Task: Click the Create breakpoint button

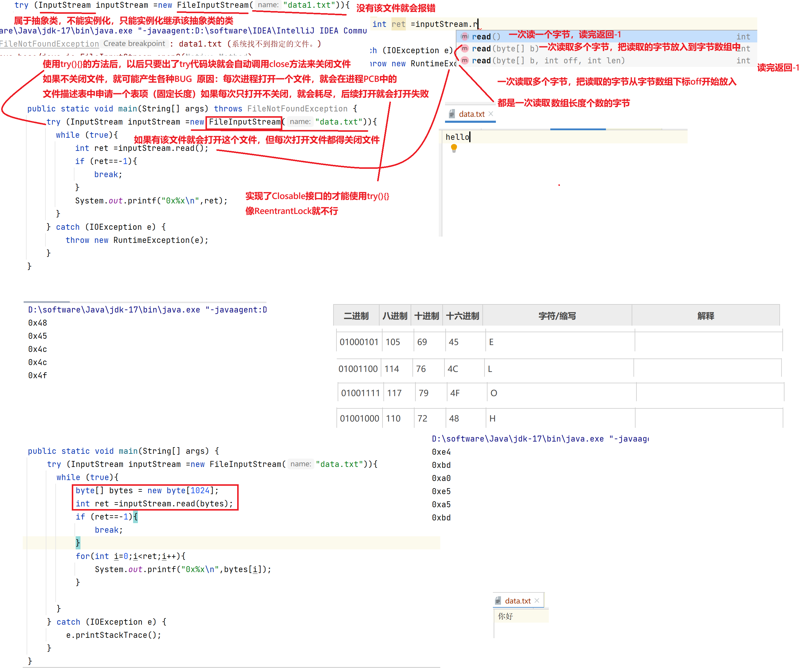Action: (134, 44)
